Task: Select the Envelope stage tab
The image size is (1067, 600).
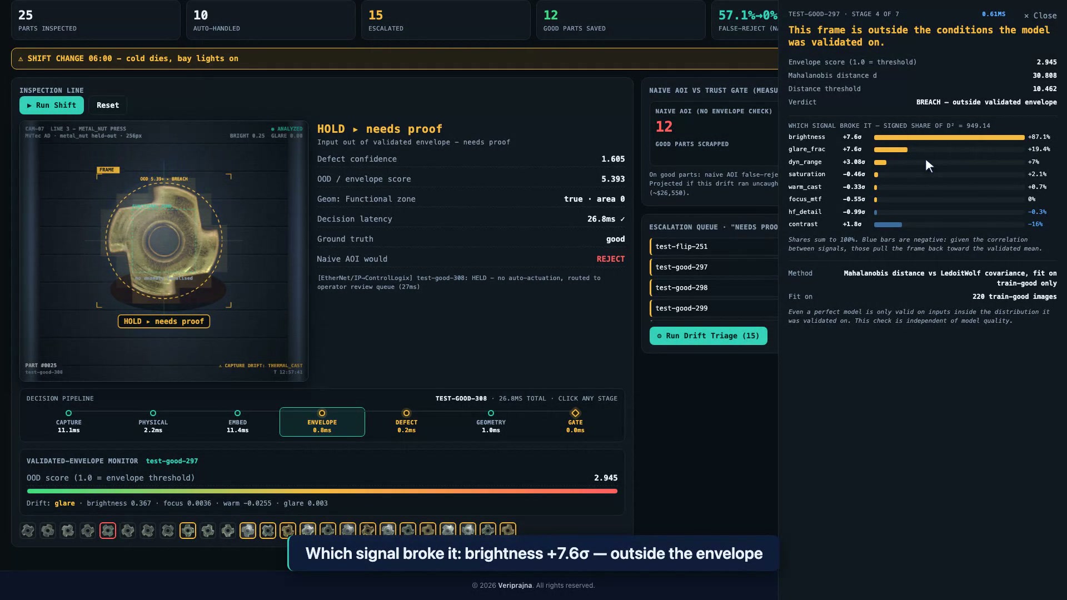Action: click(x=322, y=422)
